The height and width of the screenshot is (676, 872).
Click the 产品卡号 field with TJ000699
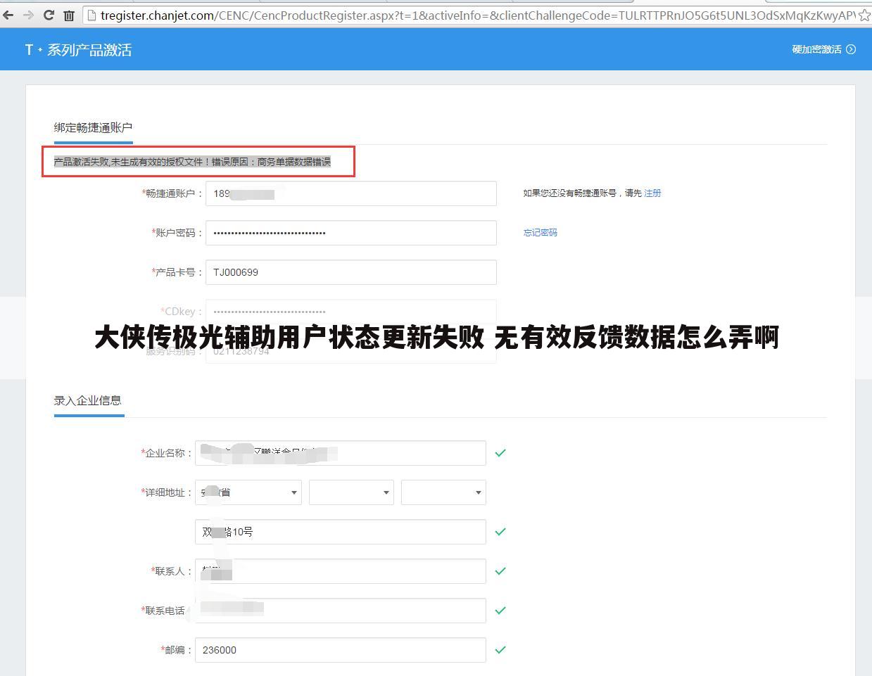coord(351,272)
